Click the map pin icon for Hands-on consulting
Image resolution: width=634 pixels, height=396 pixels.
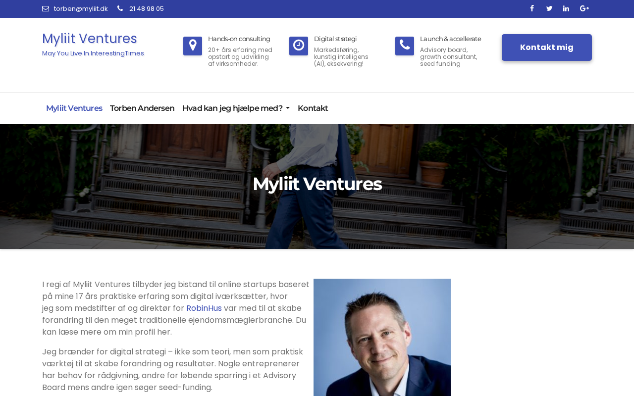tap(193, 46)
